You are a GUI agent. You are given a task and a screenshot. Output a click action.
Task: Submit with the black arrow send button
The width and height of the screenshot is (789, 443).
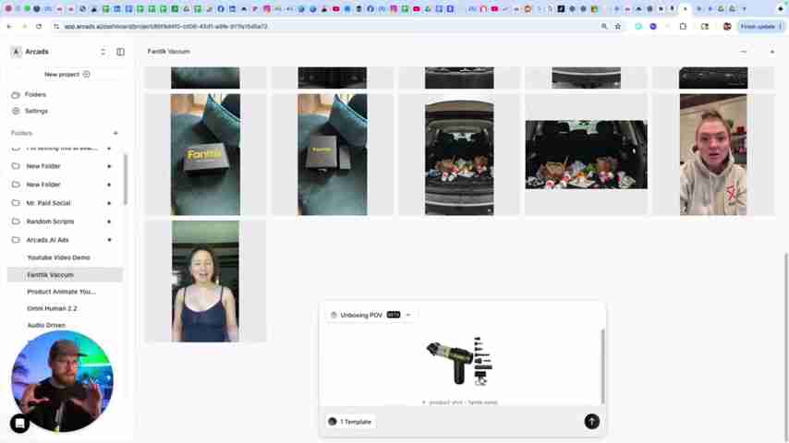[x=591, y=422]
